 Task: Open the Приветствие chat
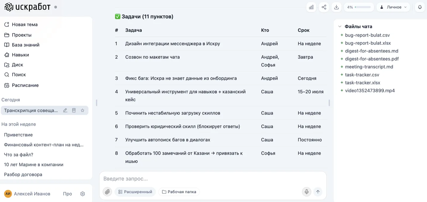pos(18,135)
